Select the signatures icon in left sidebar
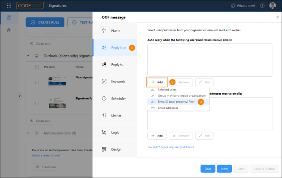 [x=9, y=17]
